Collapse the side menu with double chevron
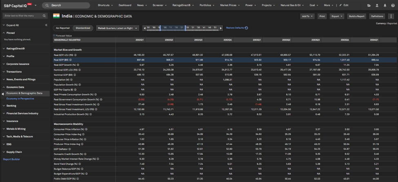 point(46,25)
